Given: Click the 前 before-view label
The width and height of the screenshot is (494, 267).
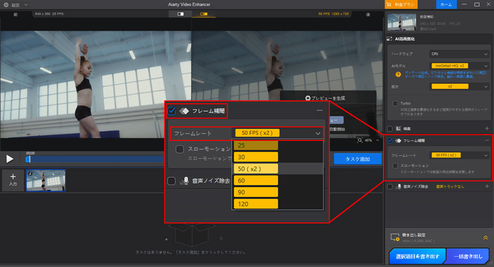Looking at the screenshot, I should click(x=16, y=15).
